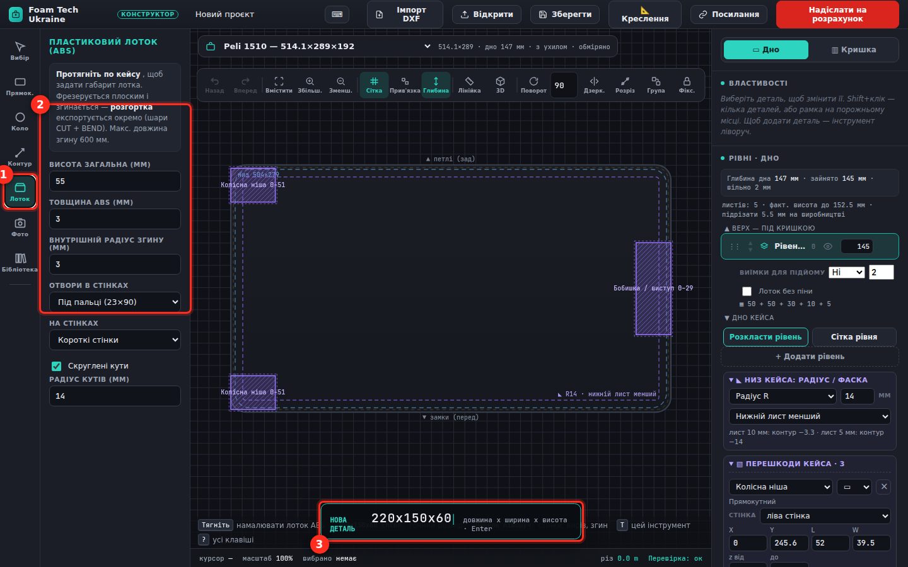
Task: Open the Радіус R dropdown
Action: point(783,396)
